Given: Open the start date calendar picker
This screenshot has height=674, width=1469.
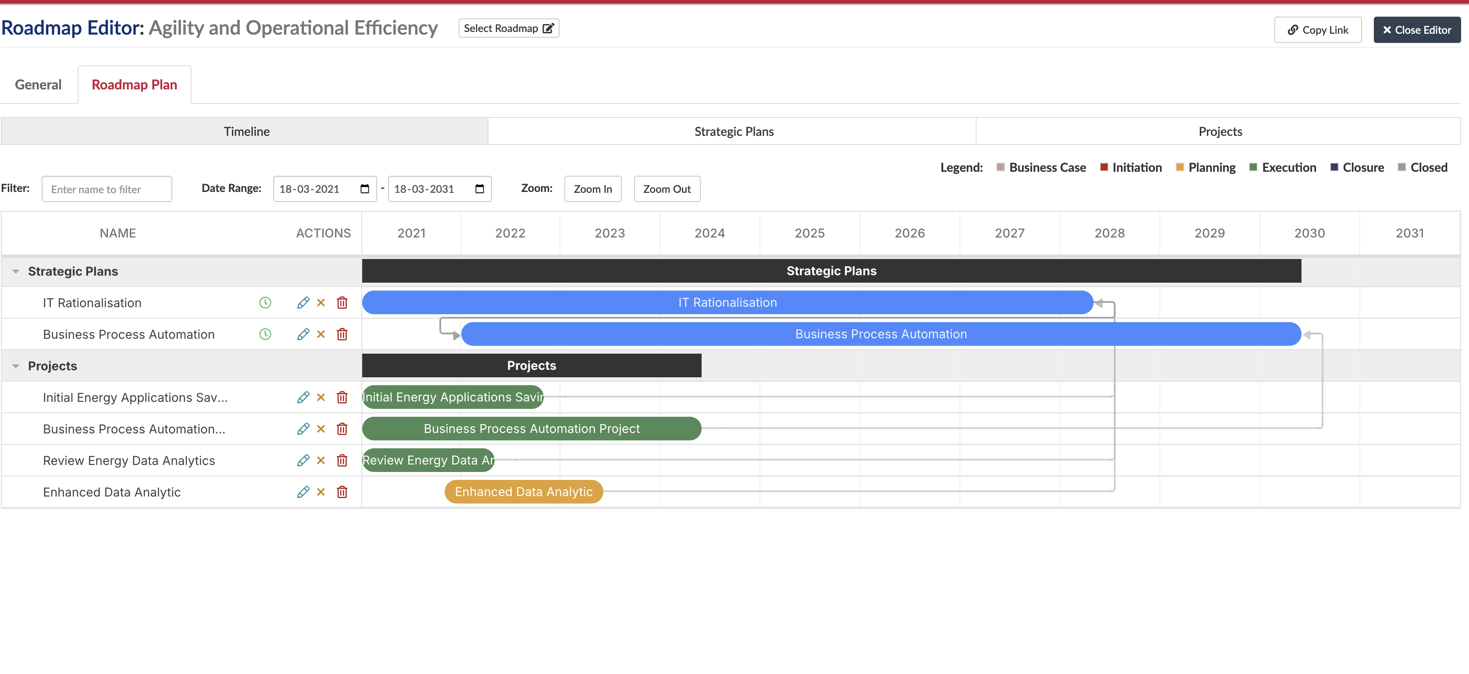Looking at the screenshot, I should (x=366, y=188).
